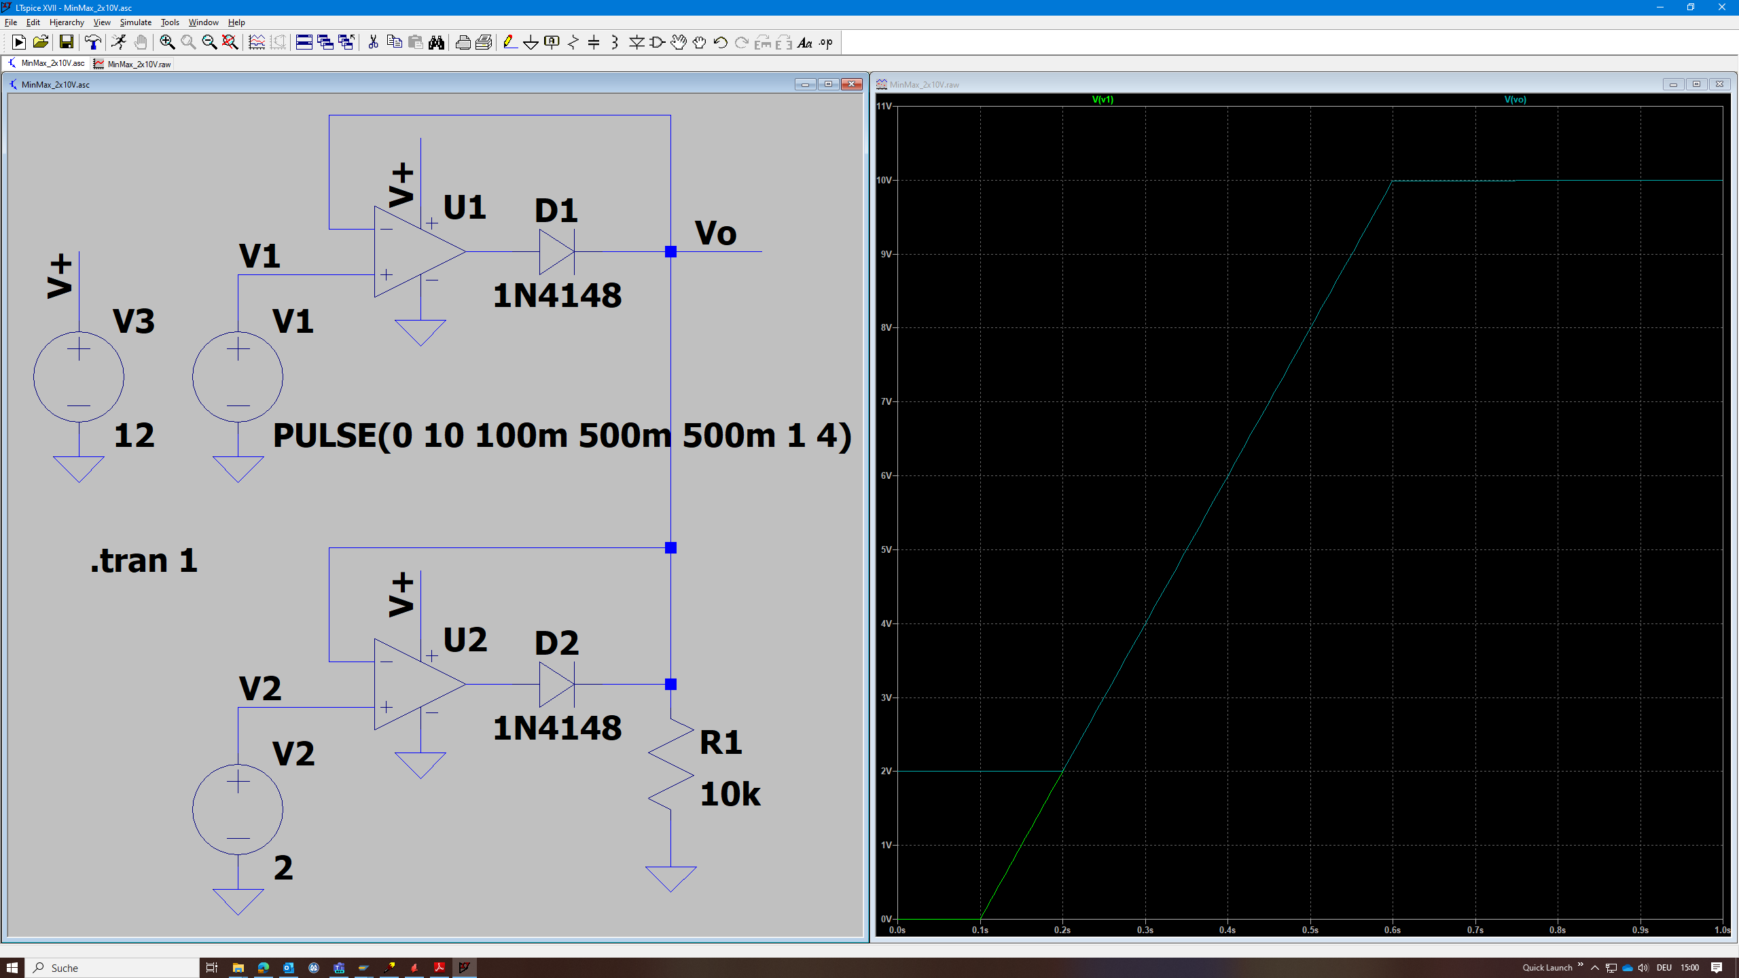
Task: Click the Task View taskbar icon
Action: coord(212,967)
